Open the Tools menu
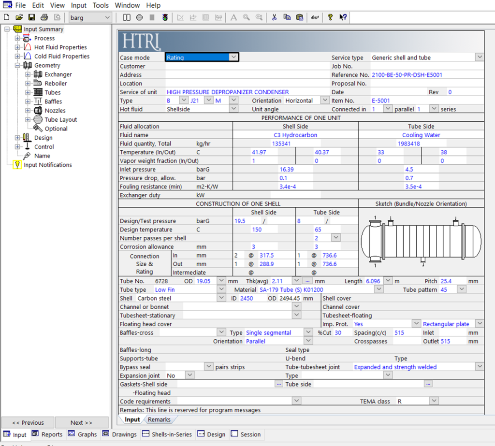The image size is (495, 446). [101, 5]
